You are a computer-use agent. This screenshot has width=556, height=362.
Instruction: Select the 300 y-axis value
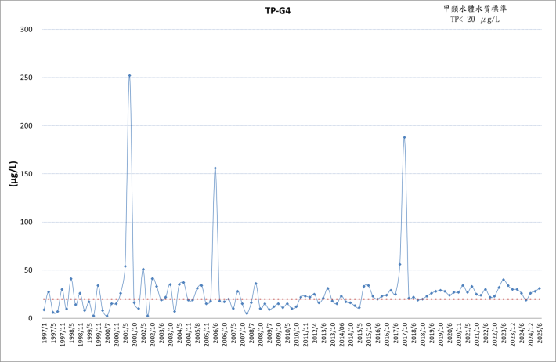(x=26, y=30)
